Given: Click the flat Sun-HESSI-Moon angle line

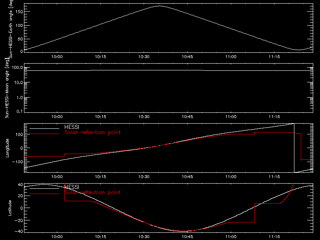Looking at the screenshot, I should [168, 70].
